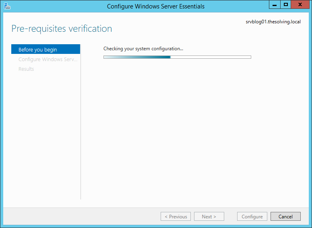Screen dimensions: 312x228
Task: Click empty space left of Previous button
Action: [81, 216]
